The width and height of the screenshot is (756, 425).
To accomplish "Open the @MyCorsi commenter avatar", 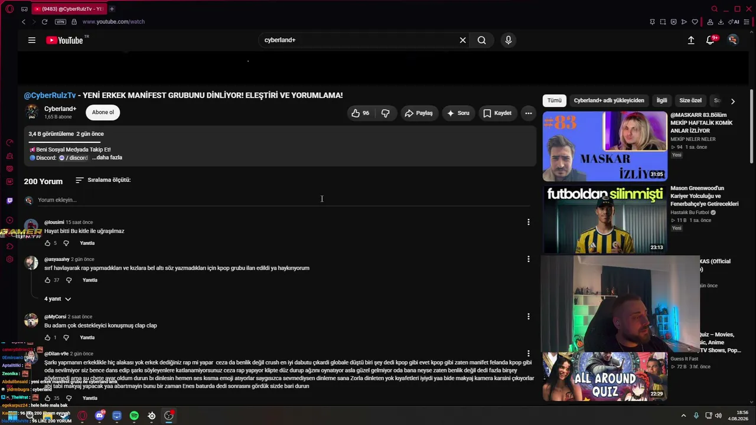I will pyautogui.click(x=31, y=321).
